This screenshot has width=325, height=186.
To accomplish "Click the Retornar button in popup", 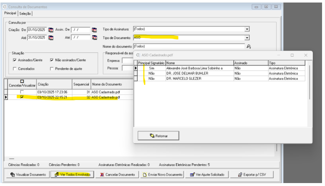I will pyautogui.click(x=156, y=136).
